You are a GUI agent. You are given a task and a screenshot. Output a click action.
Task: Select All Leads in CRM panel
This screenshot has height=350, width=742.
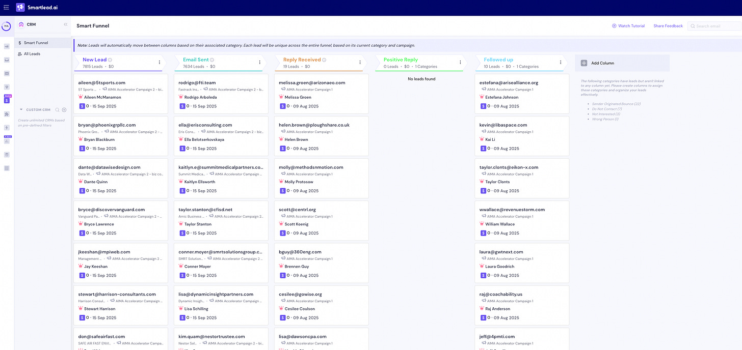click(x=42, y=54)
